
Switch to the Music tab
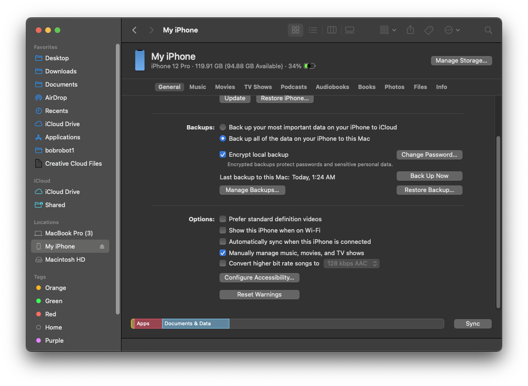pyautogui.click(x=197, y=87)
